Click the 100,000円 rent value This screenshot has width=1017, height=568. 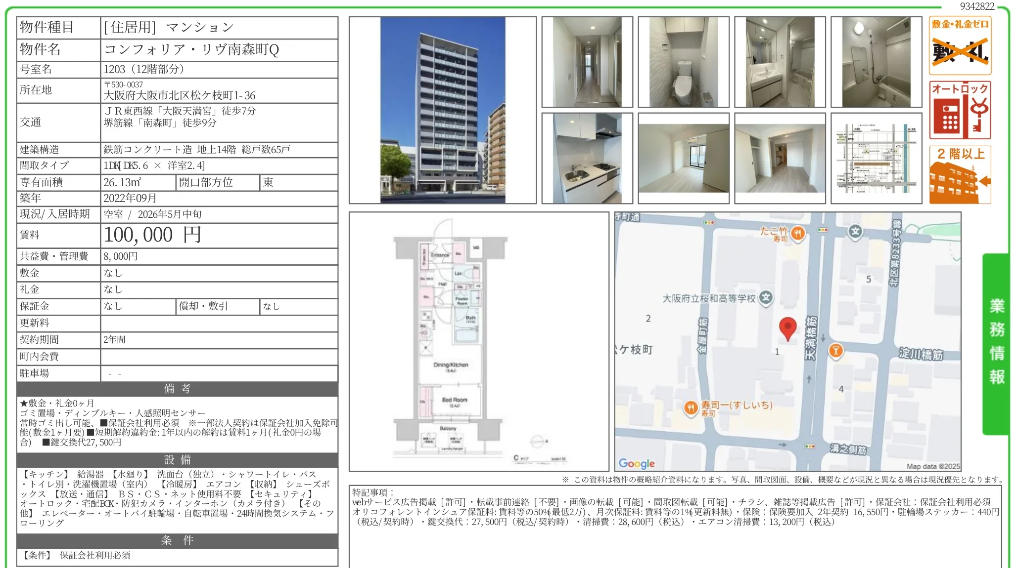click(x=152, y=235)
